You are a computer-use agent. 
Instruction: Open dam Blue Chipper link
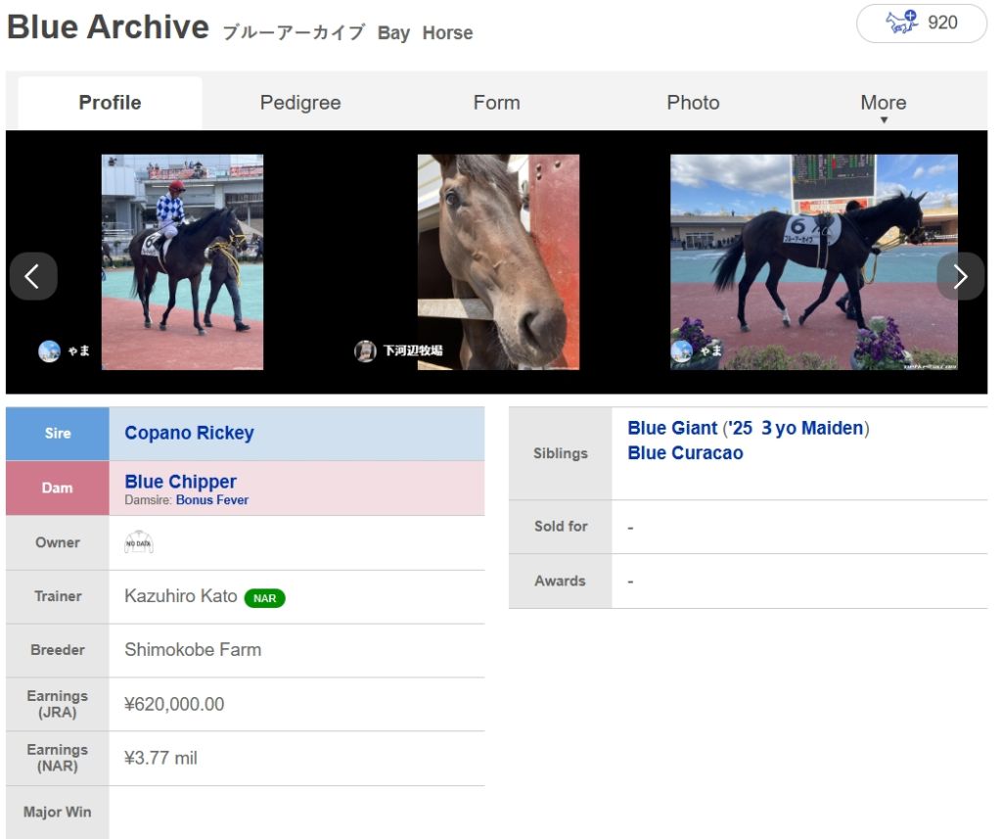click(180, 482)
